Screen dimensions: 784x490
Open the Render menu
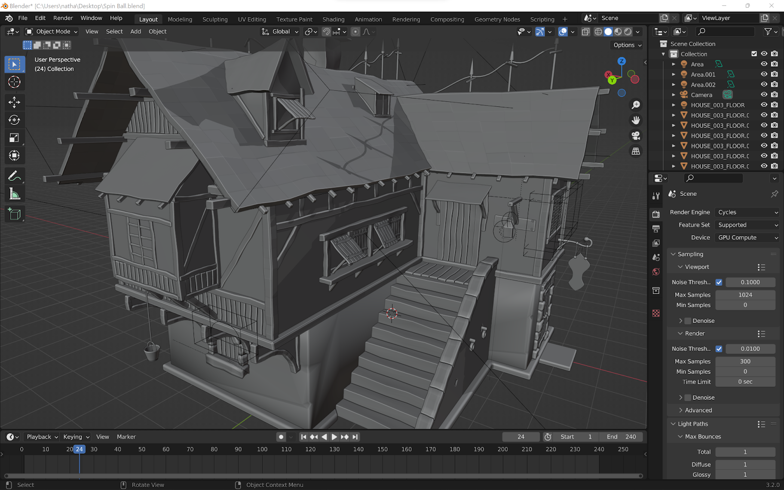click(63, 18)
